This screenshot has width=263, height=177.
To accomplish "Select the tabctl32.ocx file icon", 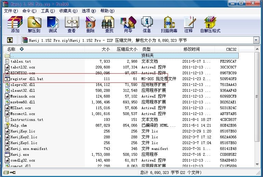I will pos(7,67).
